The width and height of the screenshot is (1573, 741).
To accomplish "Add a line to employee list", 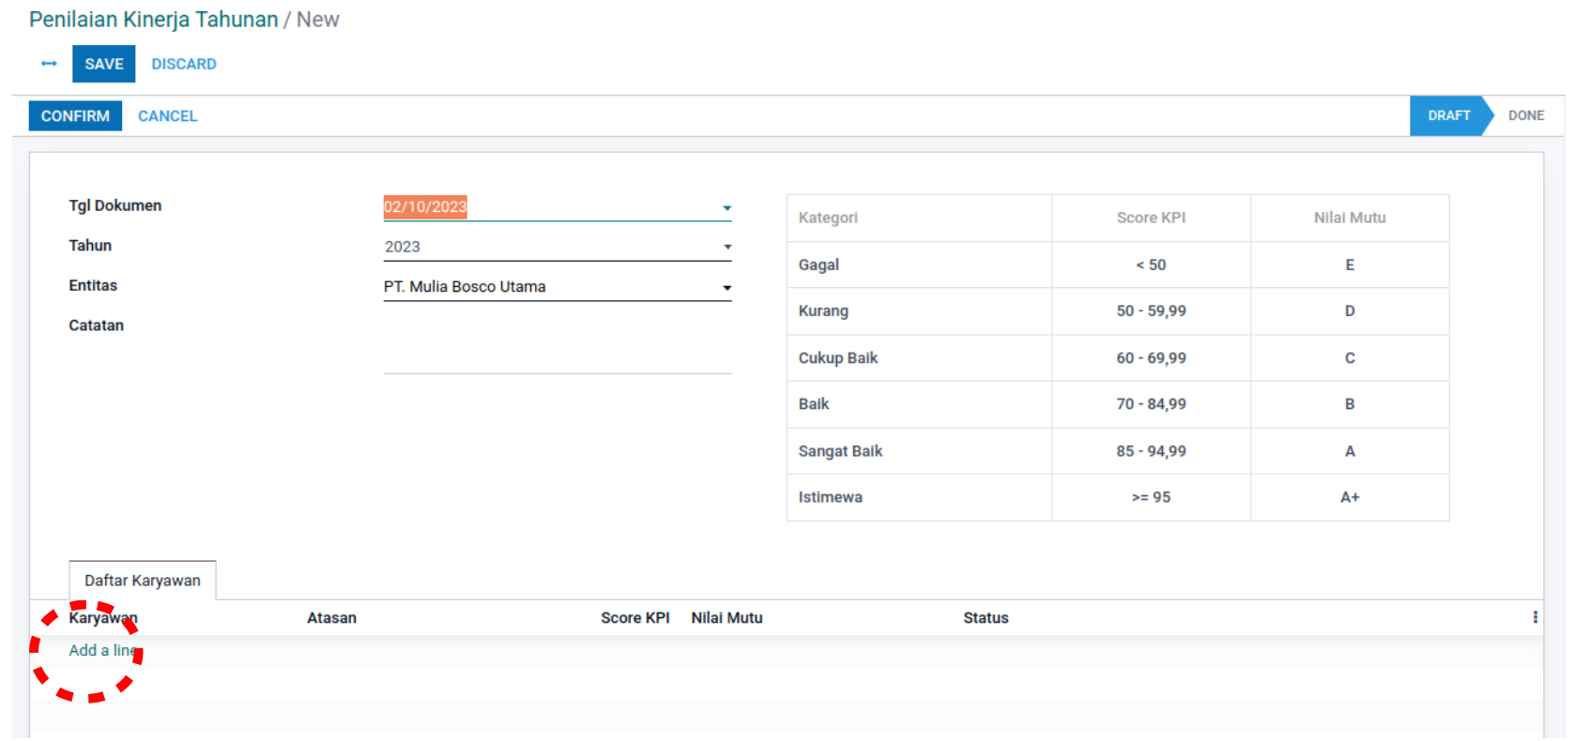I will click(102, 650).
